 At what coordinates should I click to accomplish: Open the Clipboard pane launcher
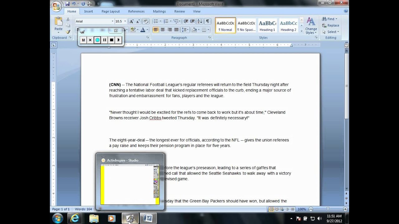tap(70, 38)
